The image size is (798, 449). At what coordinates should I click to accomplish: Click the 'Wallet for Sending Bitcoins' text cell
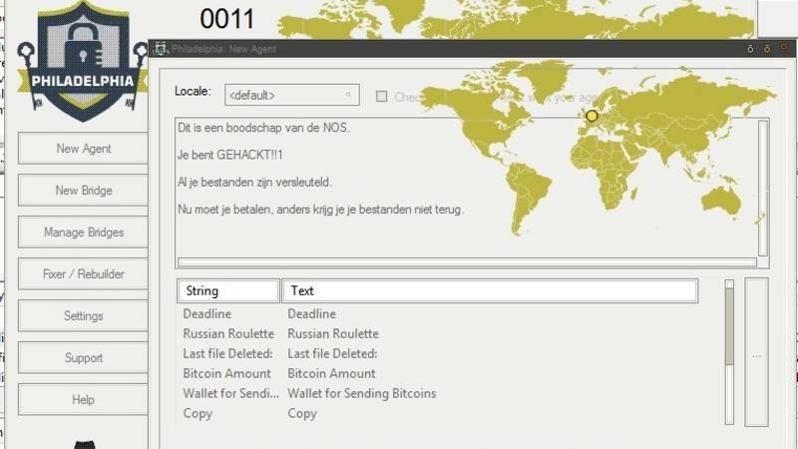tap(362, 393)
